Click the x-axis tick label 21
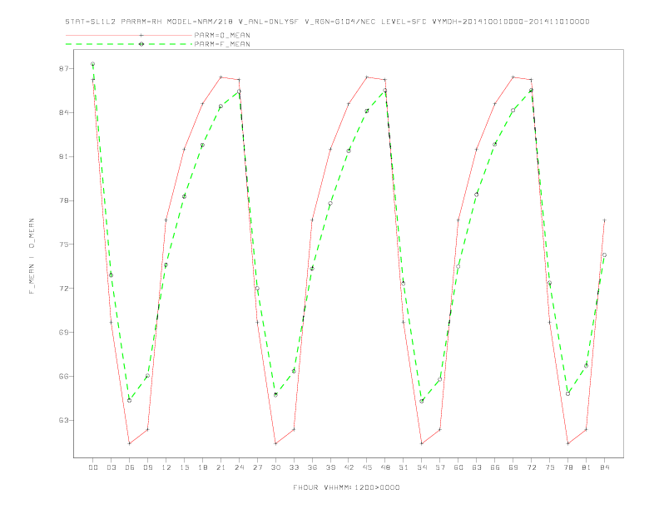Viewport: 659px width, 509px height. pyautogui.click(x=220, y=467)
